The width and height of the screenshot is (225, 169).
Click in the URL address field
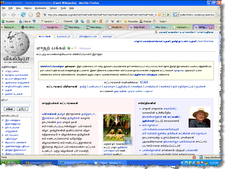click(x=102, y=15)
